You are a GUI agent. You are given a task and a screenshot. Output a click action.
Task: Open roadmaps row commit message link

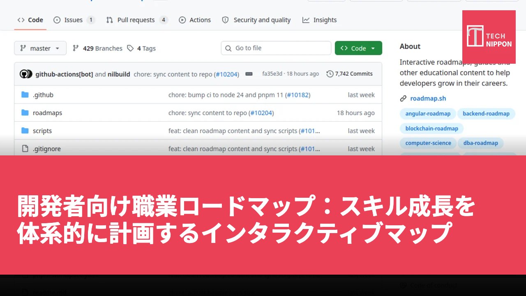tap(208, 113)
